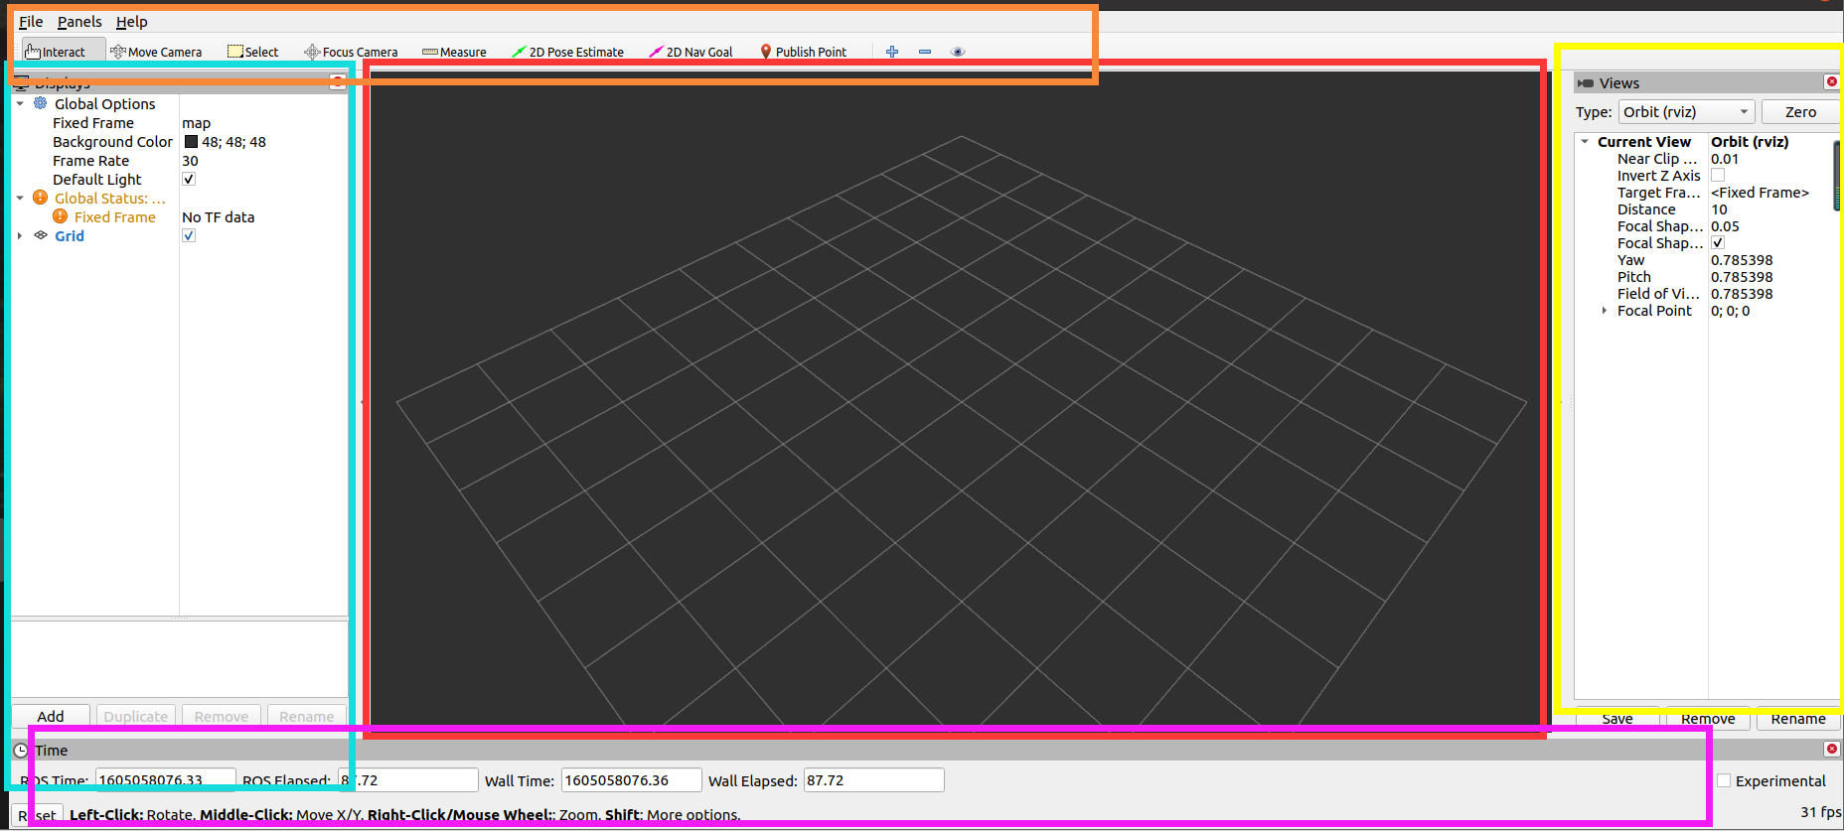Open the Help menu
The image size is (1844, 831).
point(131,22)
